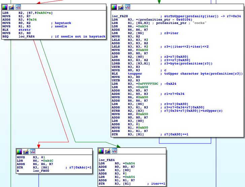Image resolution: width=245 pixels, height=187 pixels.
Task: Click the group icon on the 'B loc_FB00' block
Action: [33, 151]
